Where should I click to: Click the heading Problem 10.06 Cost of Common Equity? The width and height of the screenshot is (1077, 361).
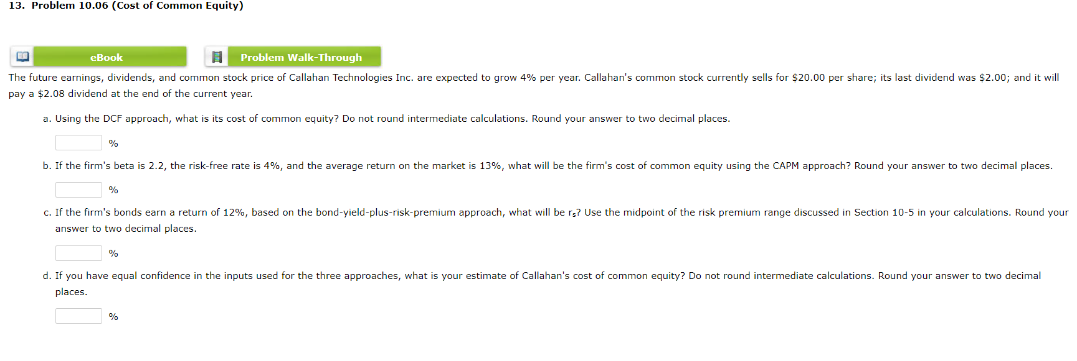125,6
